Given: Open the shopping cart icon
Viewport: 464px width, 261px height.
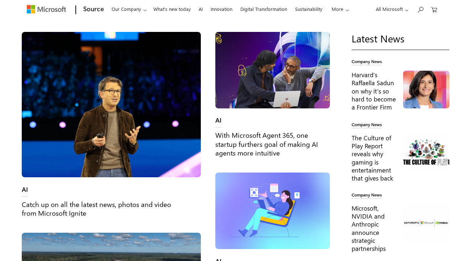Looking at the screenshot, I should tap(434, 9).
